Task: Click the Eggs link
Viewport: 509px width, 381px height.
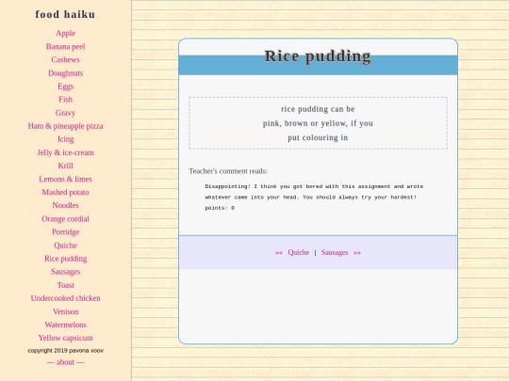Action: coord(66,87)
